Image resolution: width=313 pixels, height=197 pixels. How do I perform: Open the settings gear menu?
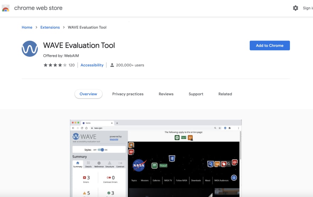tap(296, 8)
